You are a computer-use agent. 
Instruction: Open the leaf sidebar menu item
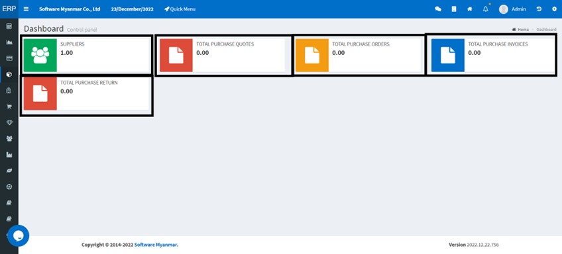tap(9, 171)
